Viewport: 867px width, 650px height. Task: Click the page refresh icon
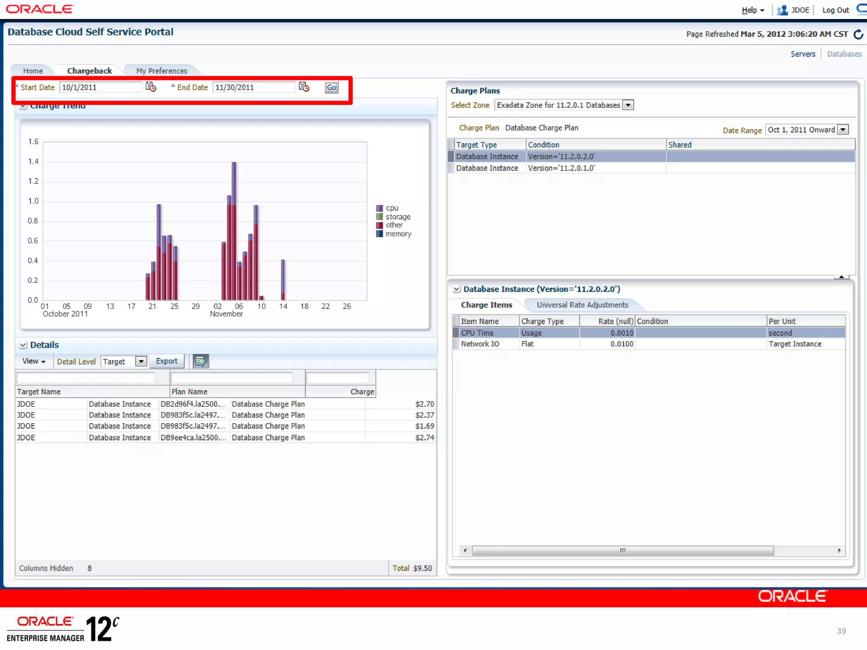[858, 34]
